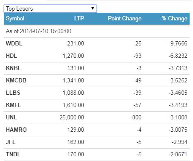The height and width of the screenshot is (161, 193).
Task: Open the HAMRO symbol link
Action: coord(16,130)
